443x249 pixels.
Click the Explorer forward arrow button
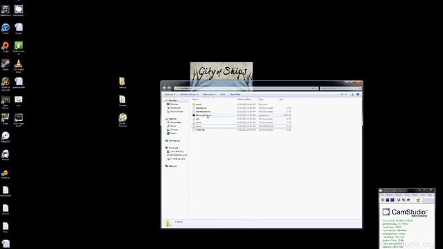click(x=169, y=89)
